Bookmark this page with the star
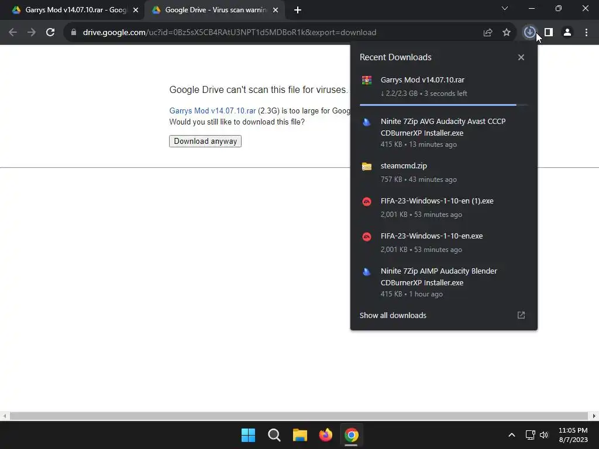This screenshot has width=599, height=449. tap(507, 33)
